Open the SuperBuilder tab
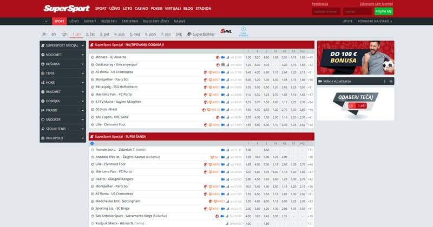Screen dimensions: 433x227 tap(201, 34)
